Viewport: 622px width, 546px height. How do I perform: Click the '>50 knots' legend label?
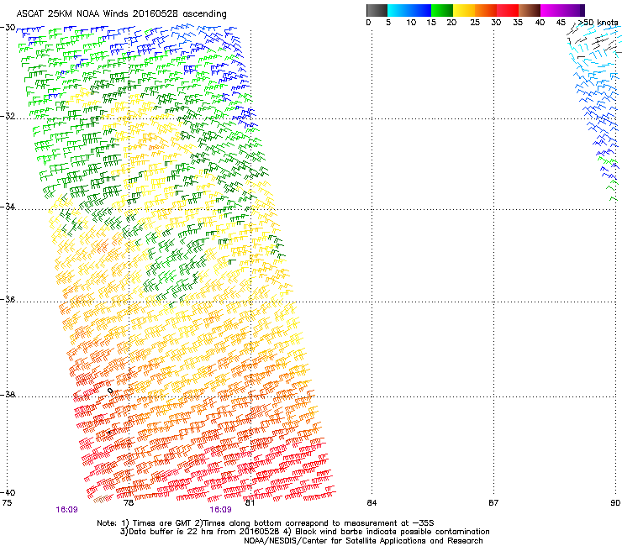(x=598, y=23)
